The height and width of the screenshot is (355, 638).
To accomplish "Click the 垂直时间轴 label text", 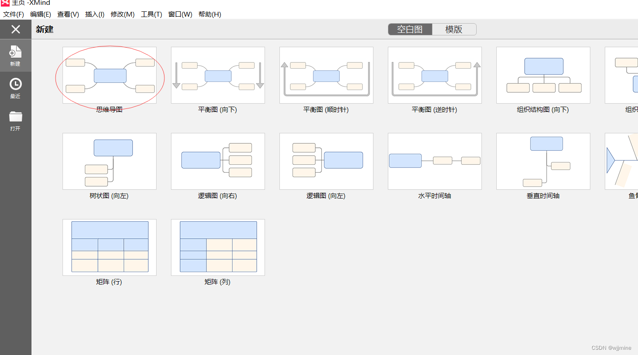I will [543, 196].
